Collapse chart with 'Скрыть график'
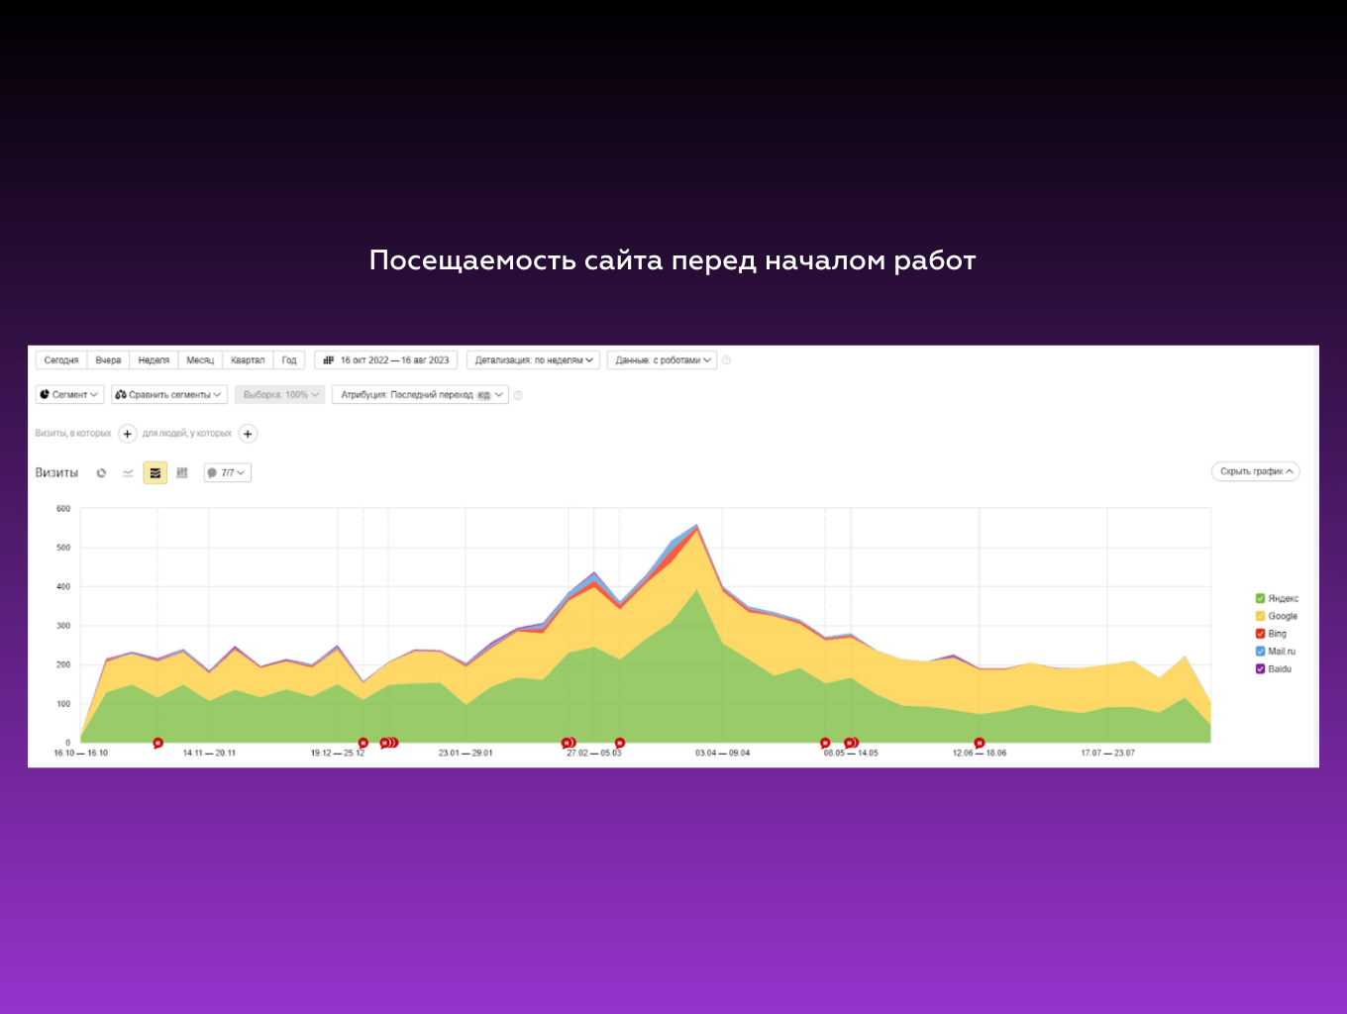This screenshot has height=1014, width=1347. pos(1256,472)
